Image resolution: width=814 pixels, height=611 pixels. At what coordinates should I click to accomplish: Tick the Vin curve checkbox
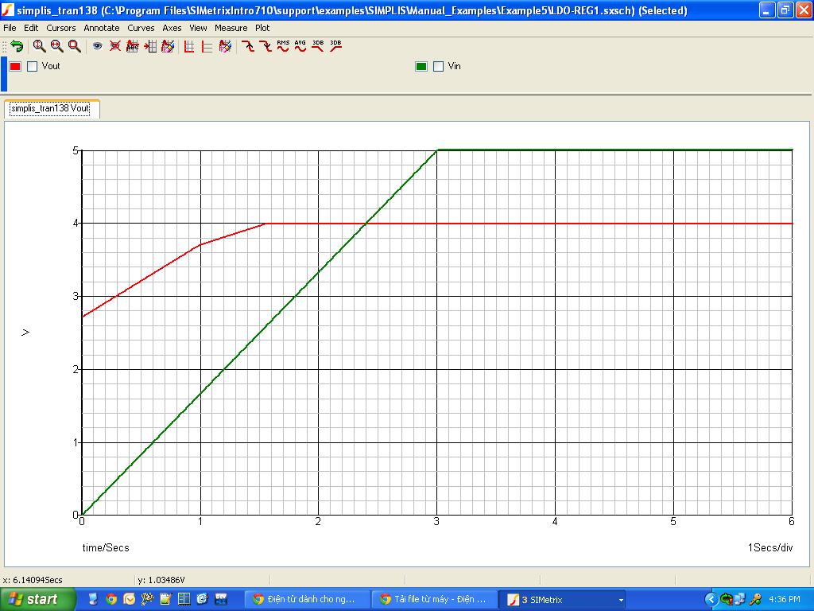coord(439,66)
